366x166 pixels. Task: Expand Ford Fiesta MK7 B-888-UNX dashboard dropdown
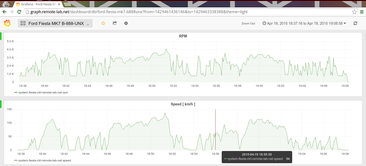pos(55,23)
